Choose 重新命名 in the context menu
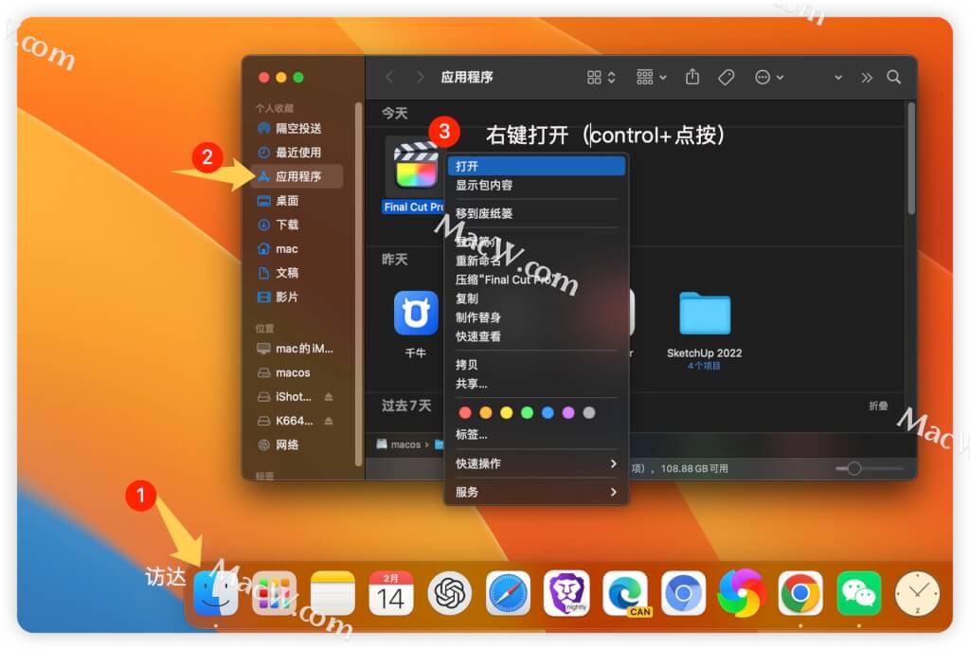This screenshot has height=650, width=970. pyautogui.click(x=536, y=261)
